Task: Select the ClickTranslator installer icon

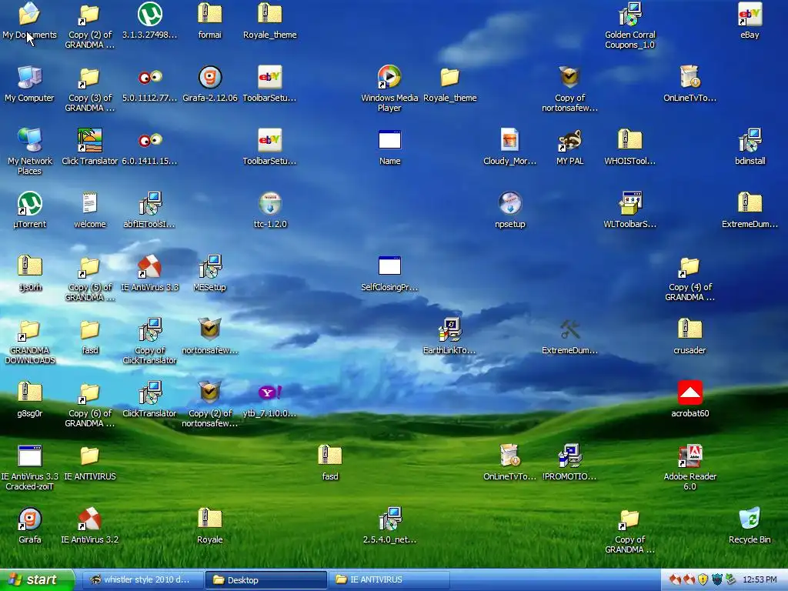Action: click(149, 399)
